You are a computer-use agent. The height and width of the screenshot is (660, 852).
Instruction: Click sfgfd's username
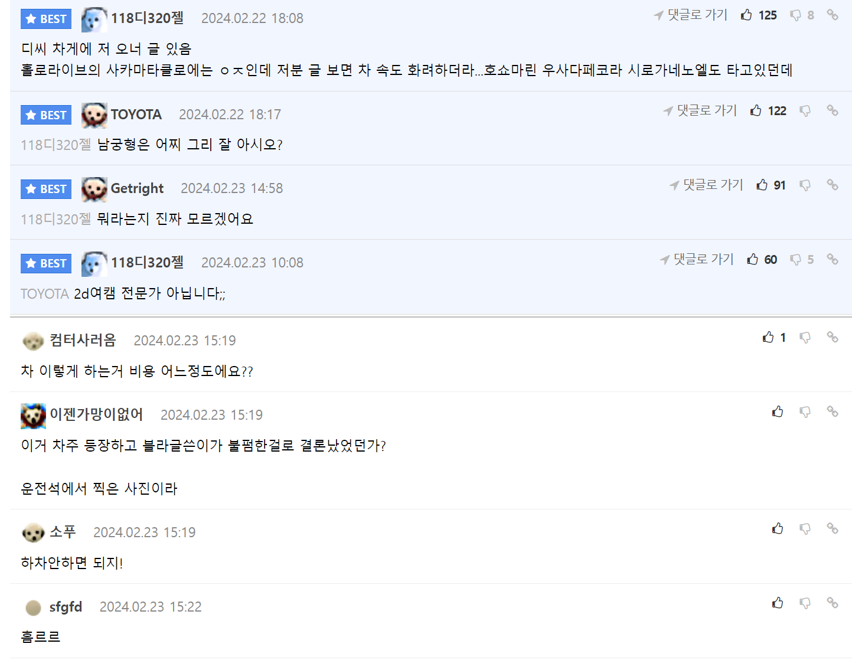coord(66,607)
